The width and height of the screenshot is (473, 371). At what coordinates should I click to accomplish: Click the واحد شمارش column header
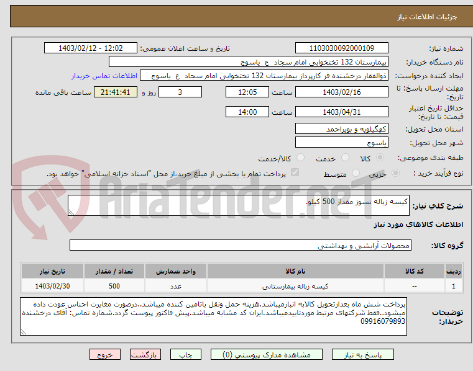pos(176,271)
